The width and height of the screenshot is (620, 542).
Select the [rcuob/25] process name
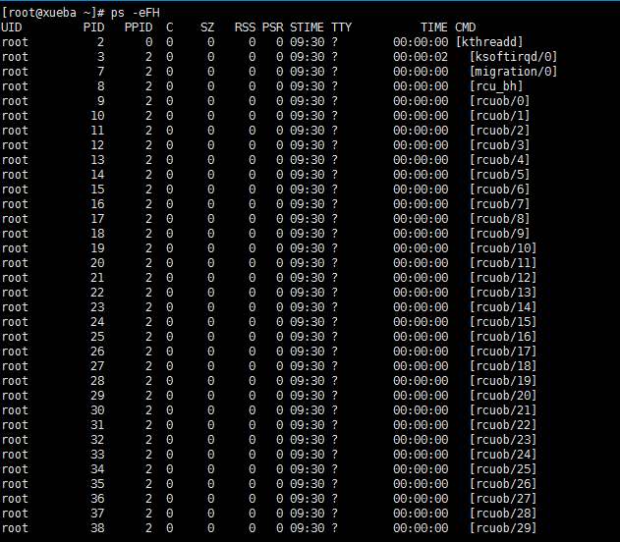click(x=503, y=469)
